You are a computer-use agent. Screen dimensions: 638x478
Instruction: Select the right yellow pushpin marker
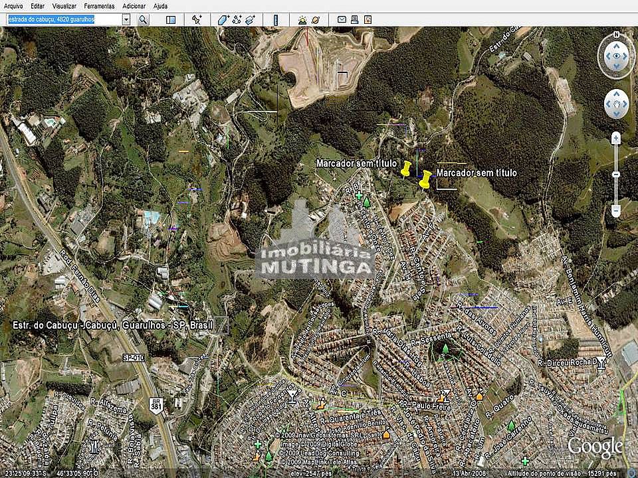(x=425, y=180)
